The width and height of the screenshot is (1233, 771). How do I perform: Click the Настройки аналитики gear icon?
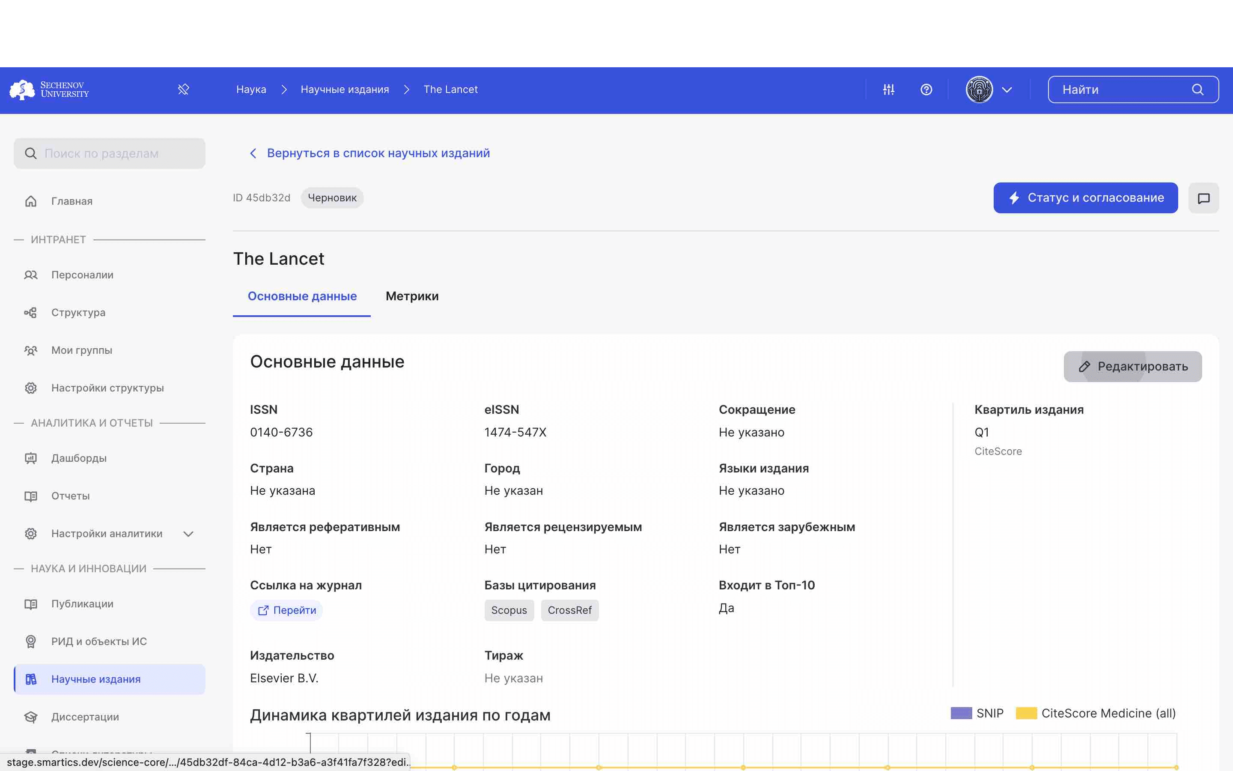click(x=31, y=534)
